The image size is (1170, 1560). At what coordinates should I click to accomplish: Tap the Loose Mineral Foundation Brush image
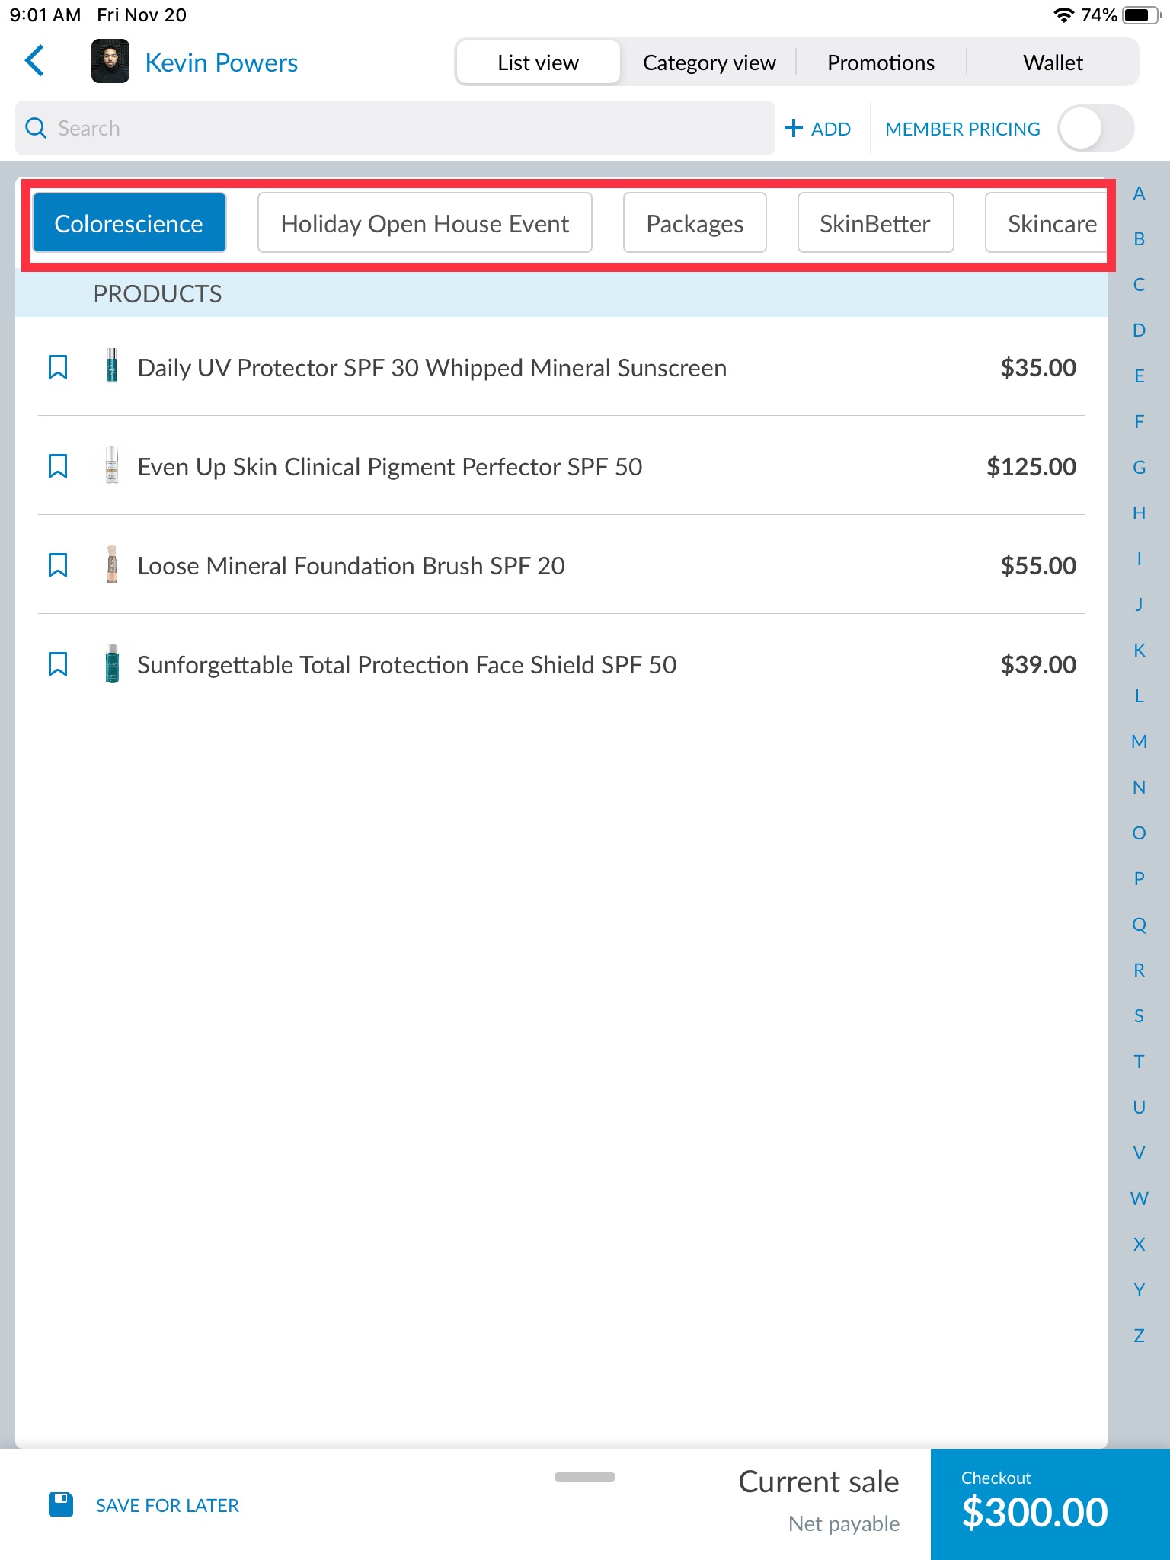coord(112,564)
